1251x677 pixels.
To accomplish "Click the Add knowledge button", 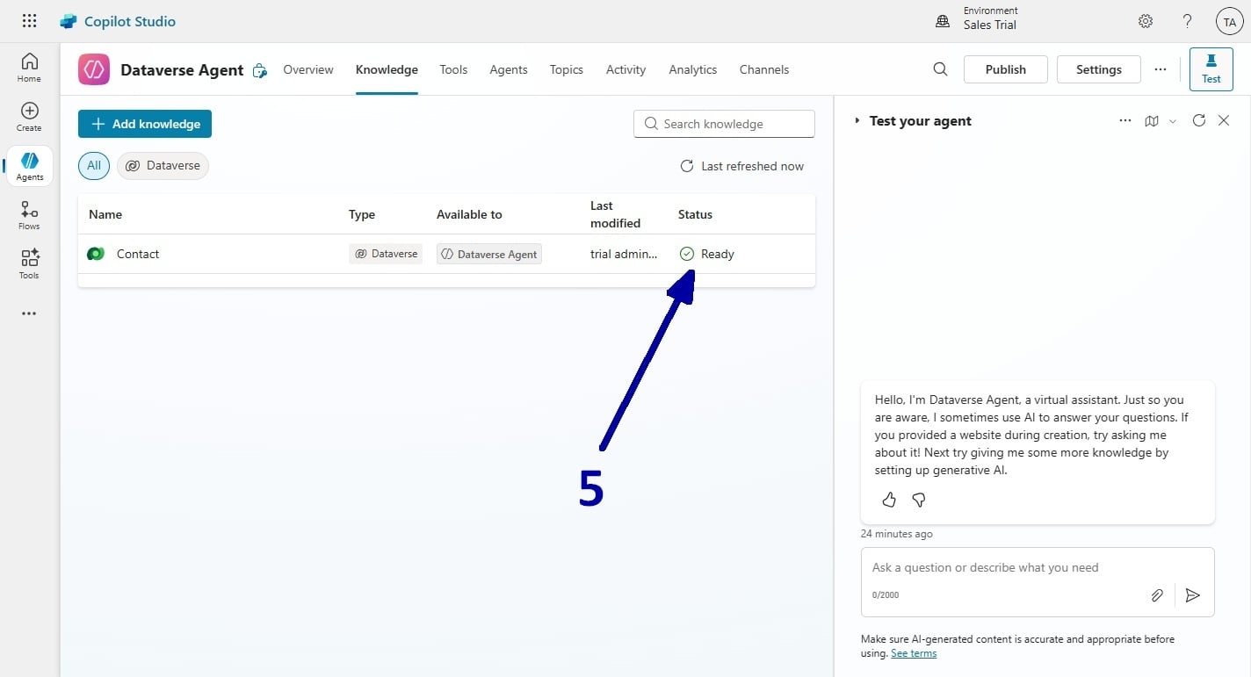I will coord(145,124).
